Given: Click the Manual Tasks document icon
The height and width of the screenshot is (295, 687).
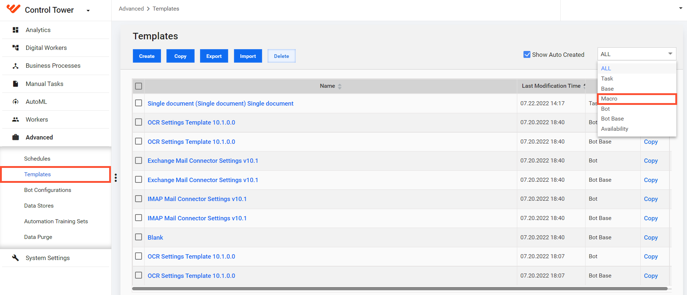Looking at the screenshot, I should [15, 84].
